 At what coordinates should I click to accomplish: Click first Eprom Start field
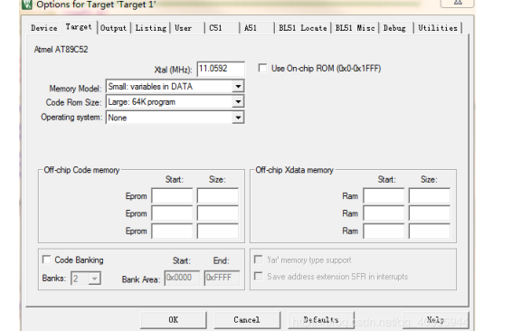coord(172,196)
